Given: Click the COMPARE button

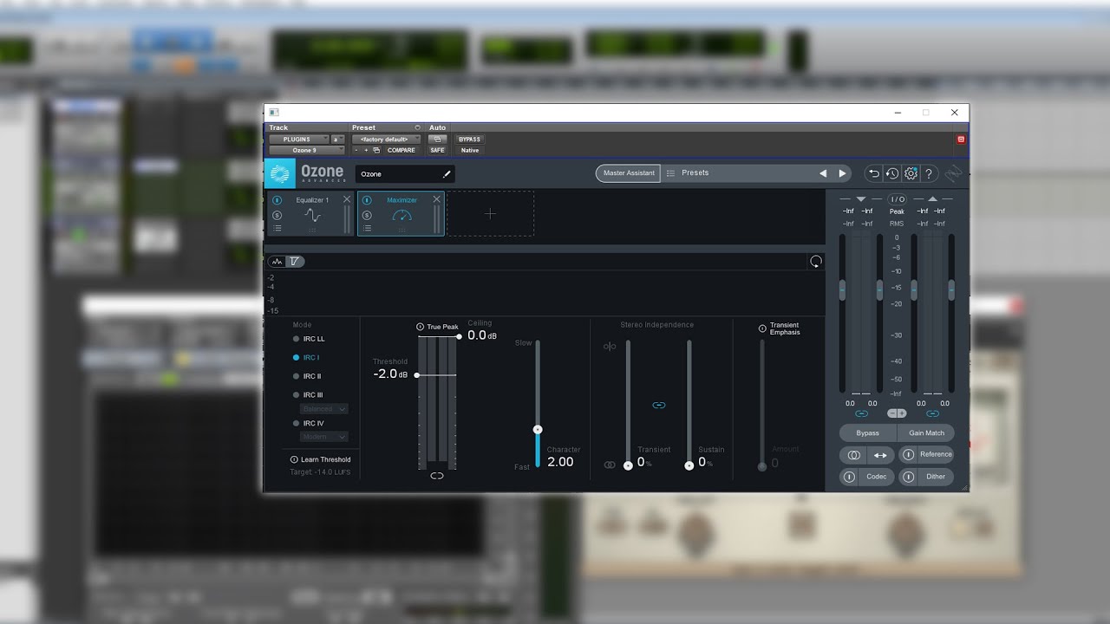Looking at the screenshot, I should pos(401,150).
